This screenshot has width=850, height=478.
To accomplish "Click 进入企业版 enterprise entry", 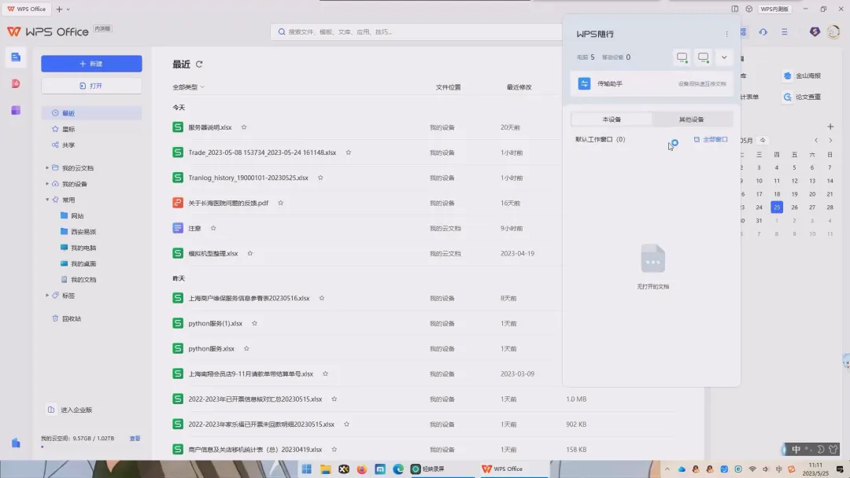I will 70,410.
